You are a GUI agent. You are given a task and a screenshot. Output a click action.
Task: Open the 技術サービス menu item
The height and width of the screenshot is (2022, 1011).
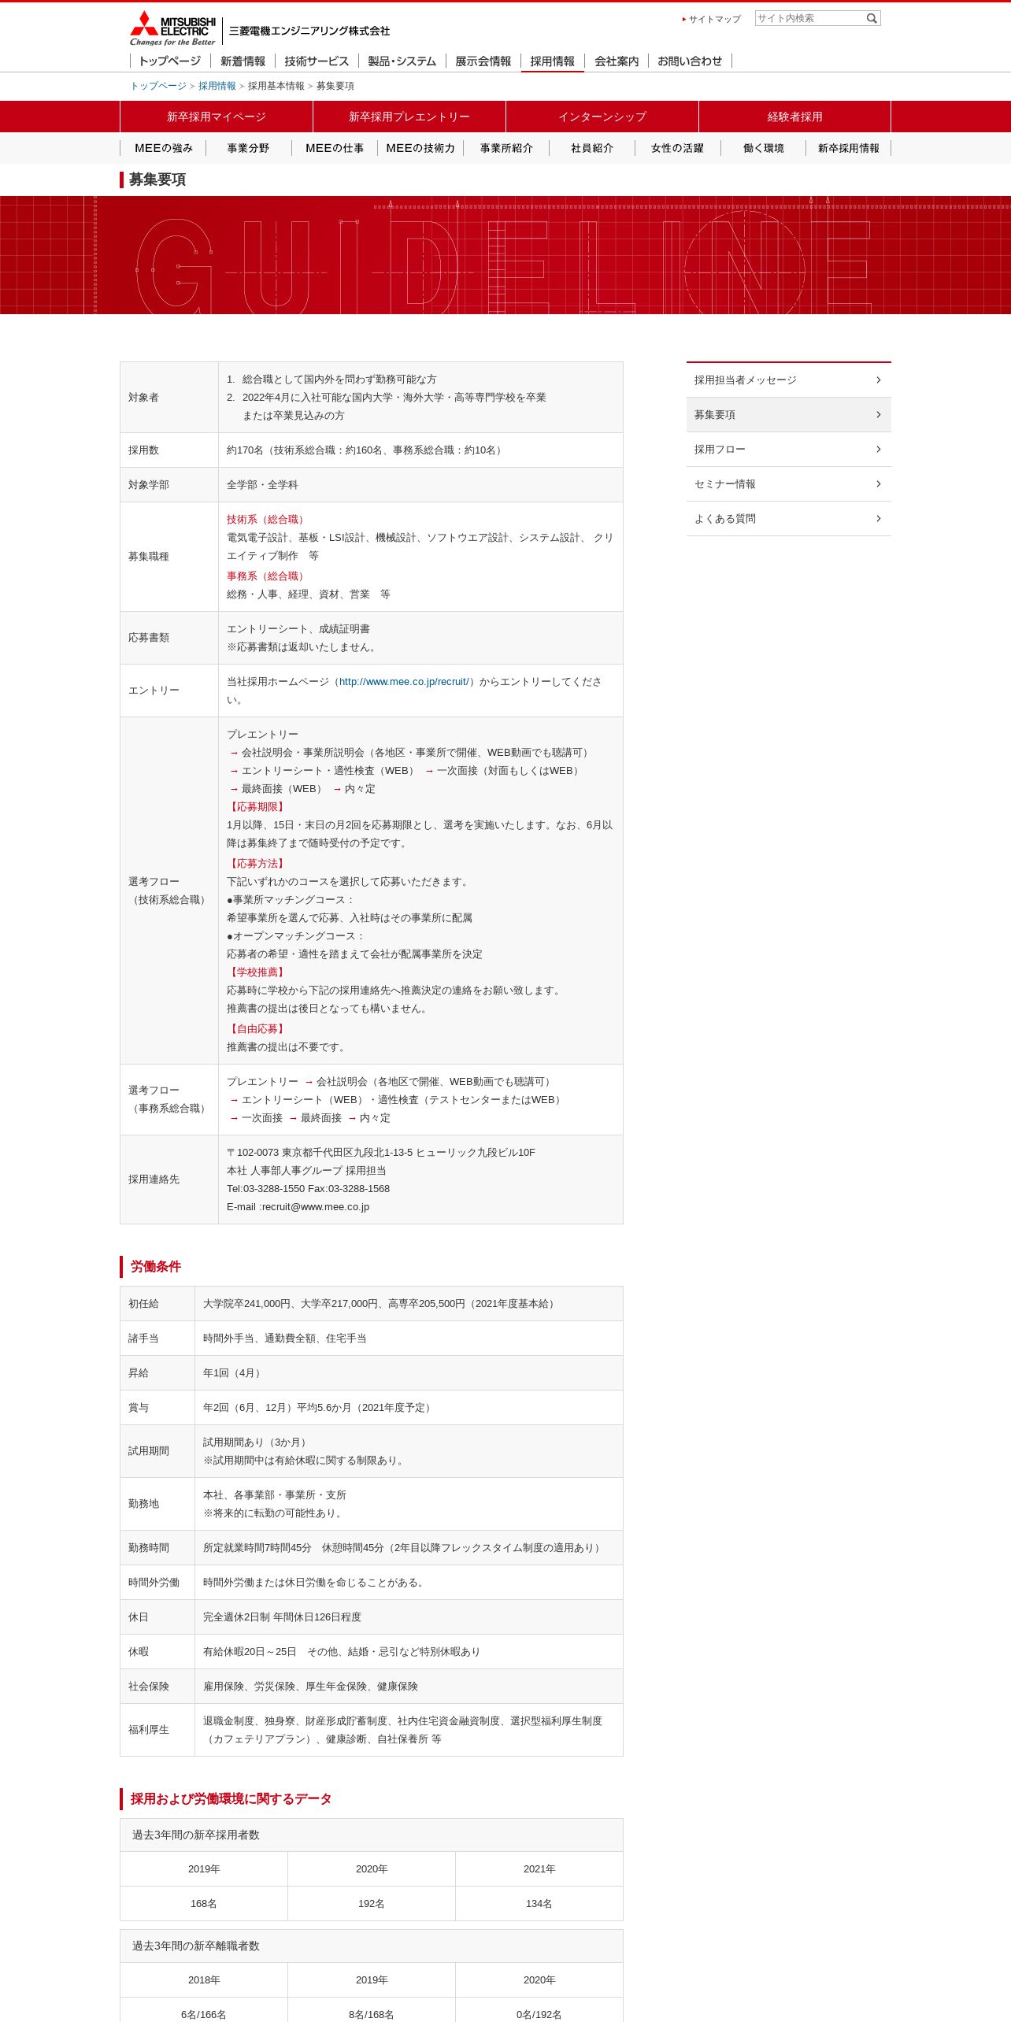(317, 61)
